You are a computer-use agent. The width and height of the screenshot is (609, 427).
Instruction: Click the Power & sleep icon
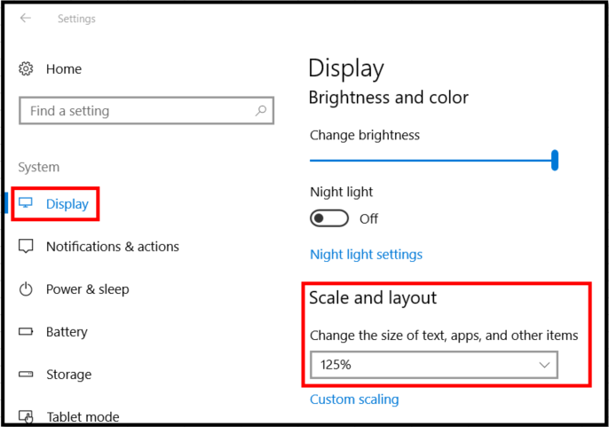point(27,289)
